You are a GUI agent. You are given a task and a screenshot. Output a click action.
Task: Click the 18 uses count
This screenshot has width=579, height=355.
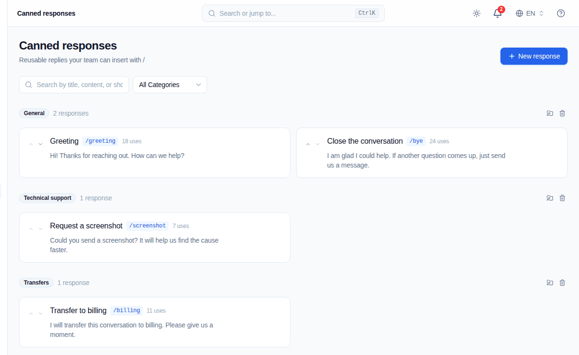pos(132,141)
